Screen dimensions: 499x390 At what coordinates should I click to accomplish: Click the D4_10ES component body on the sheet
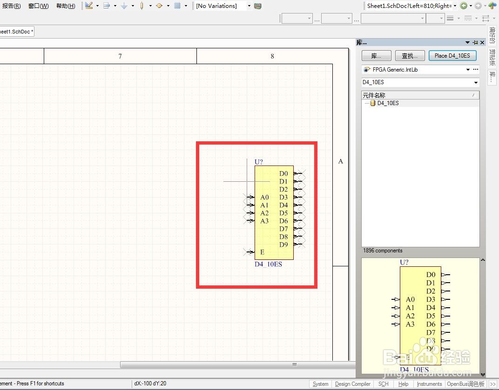(274, 212)
